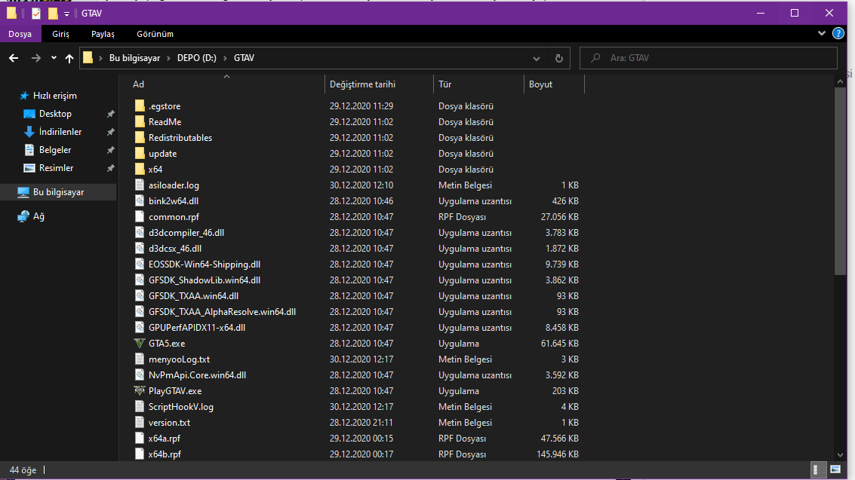
Task: Click the GTA5.exe application icon
Action: tap(140, 344)
